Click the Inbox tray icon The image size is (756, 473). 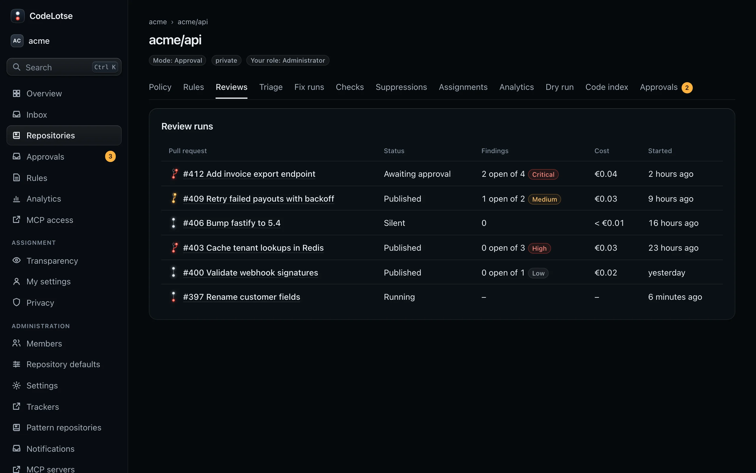pyautogui.click(x=17, y=114)
